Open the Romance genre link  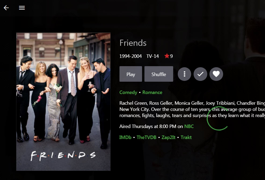(x=152, y=92)
